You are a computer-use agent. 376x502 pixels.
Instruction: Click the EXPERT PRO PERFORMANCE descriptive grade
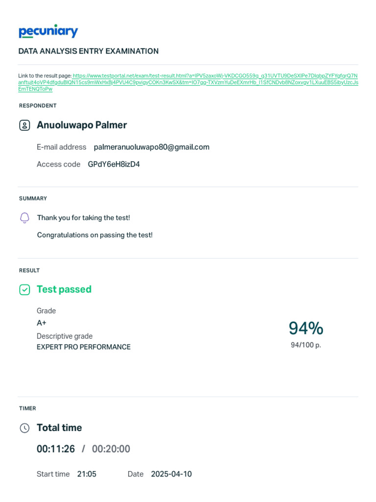tap(84, 347)
